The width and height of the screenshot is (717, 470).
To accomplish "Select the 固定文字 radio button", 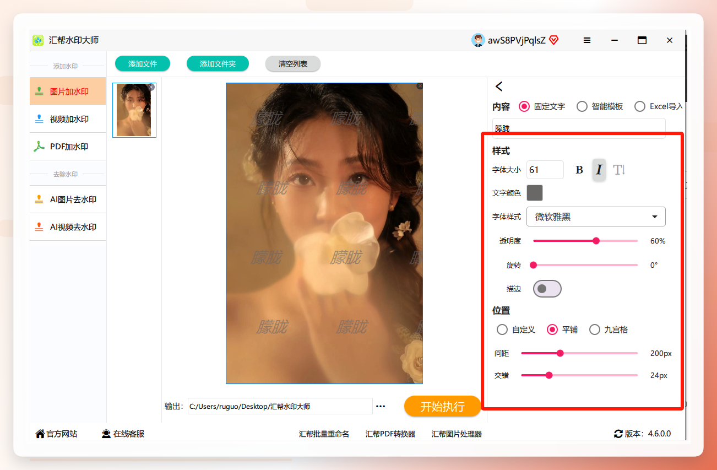I will [x=524, y=106].
